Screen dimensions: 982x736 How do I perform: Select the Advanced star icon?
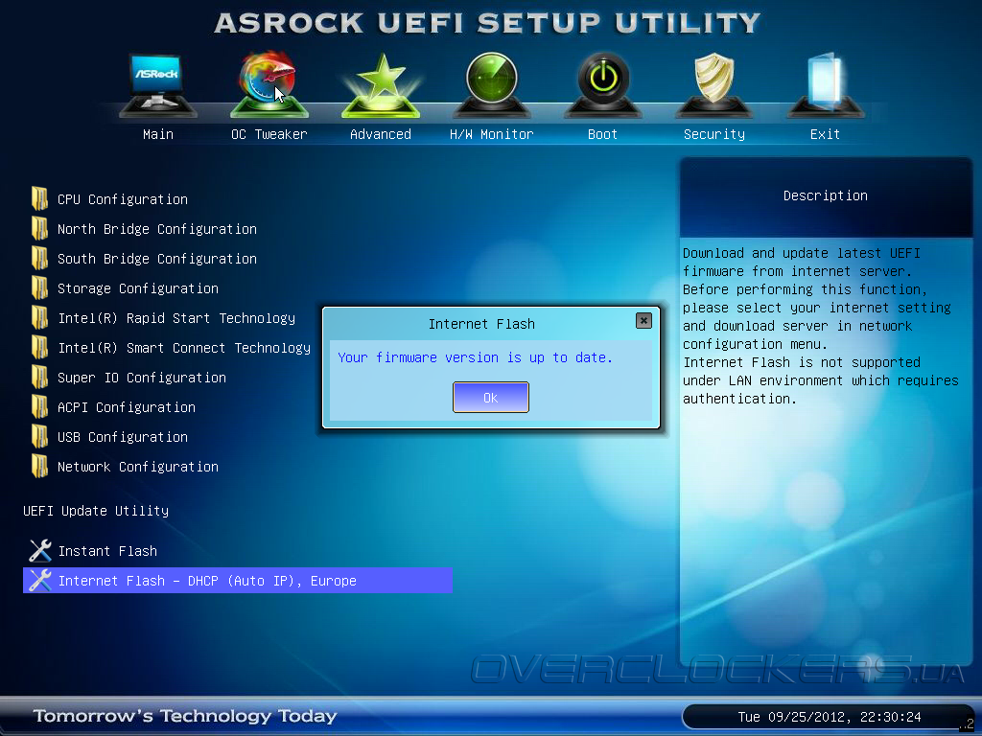click(380, 86)
